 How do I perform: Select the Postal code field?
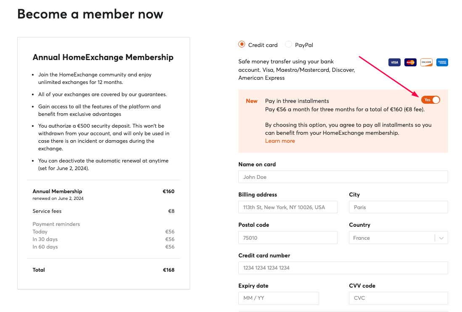tap(288, 238)
